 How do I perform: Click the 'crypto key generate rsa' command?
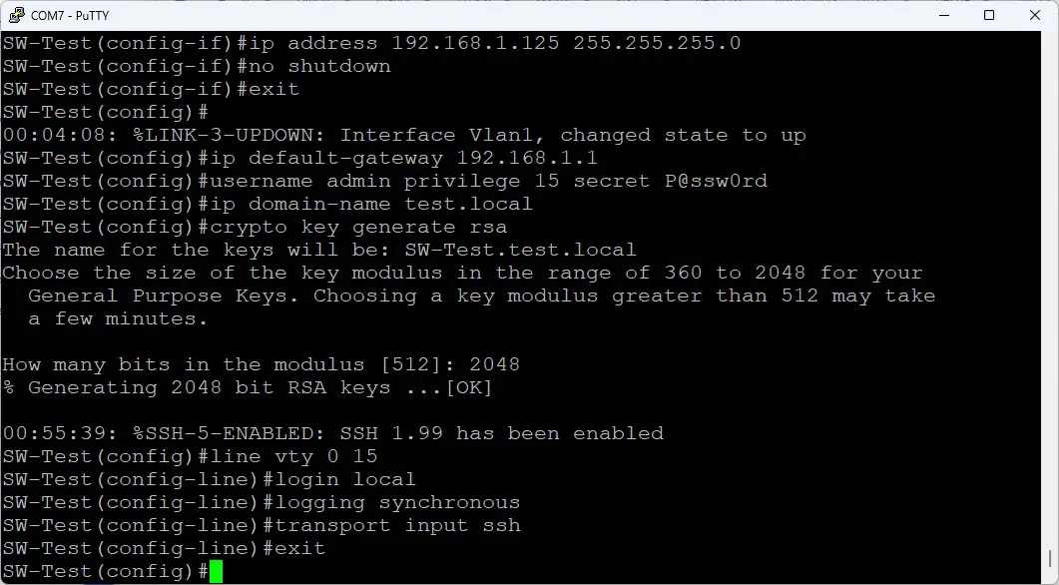tap(357, 227)
